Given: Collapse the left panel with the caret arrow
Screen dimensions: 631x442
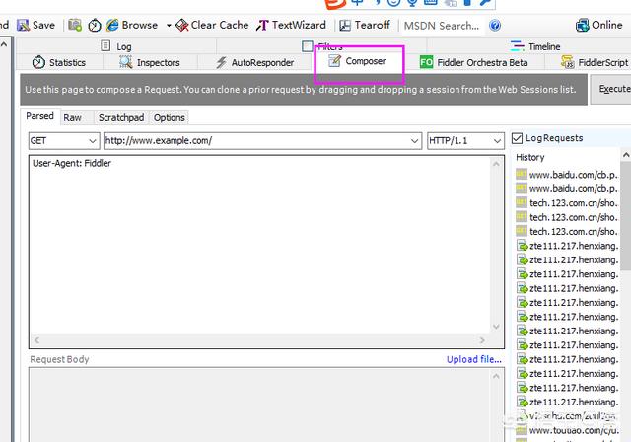Looking at the screenshot, I should pos(4,44).
